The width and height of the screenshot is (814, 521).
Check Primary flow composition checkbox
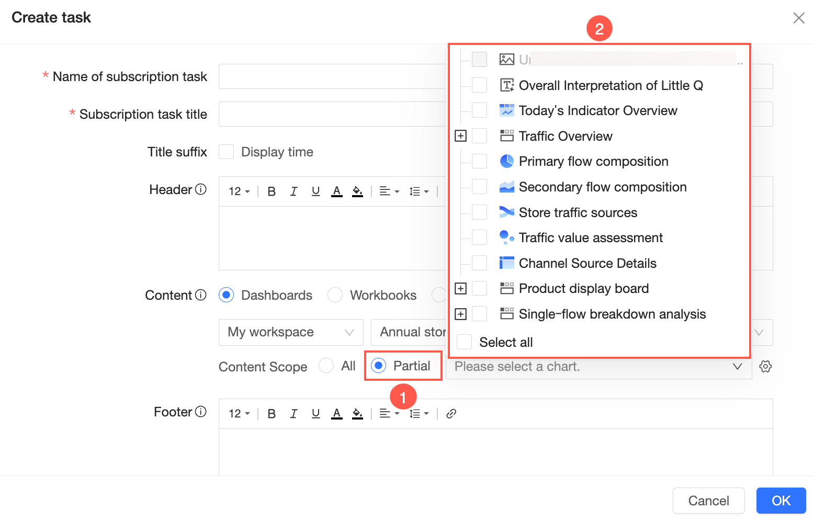(479, 161)
